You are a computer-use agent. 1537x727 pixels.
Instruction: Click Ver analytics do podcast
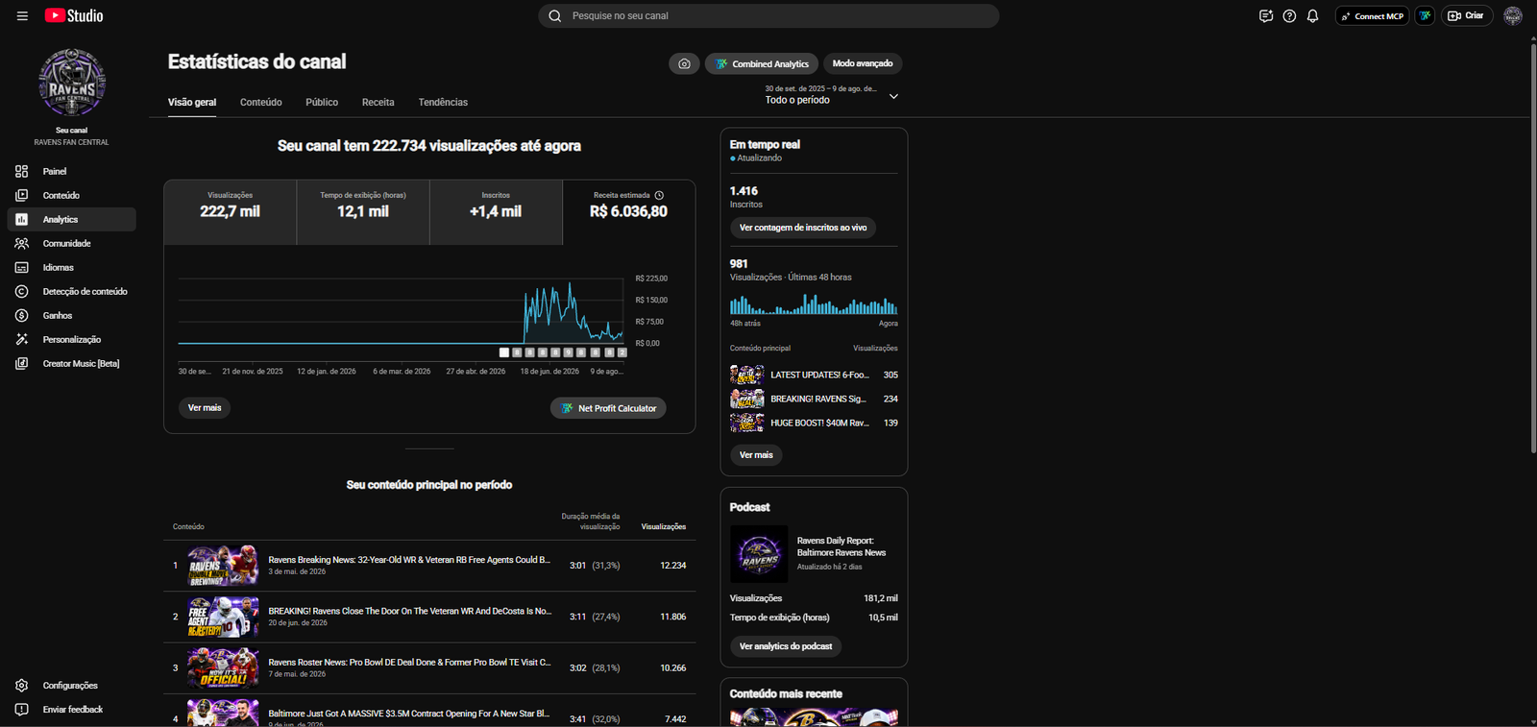[x=786, y=647]
